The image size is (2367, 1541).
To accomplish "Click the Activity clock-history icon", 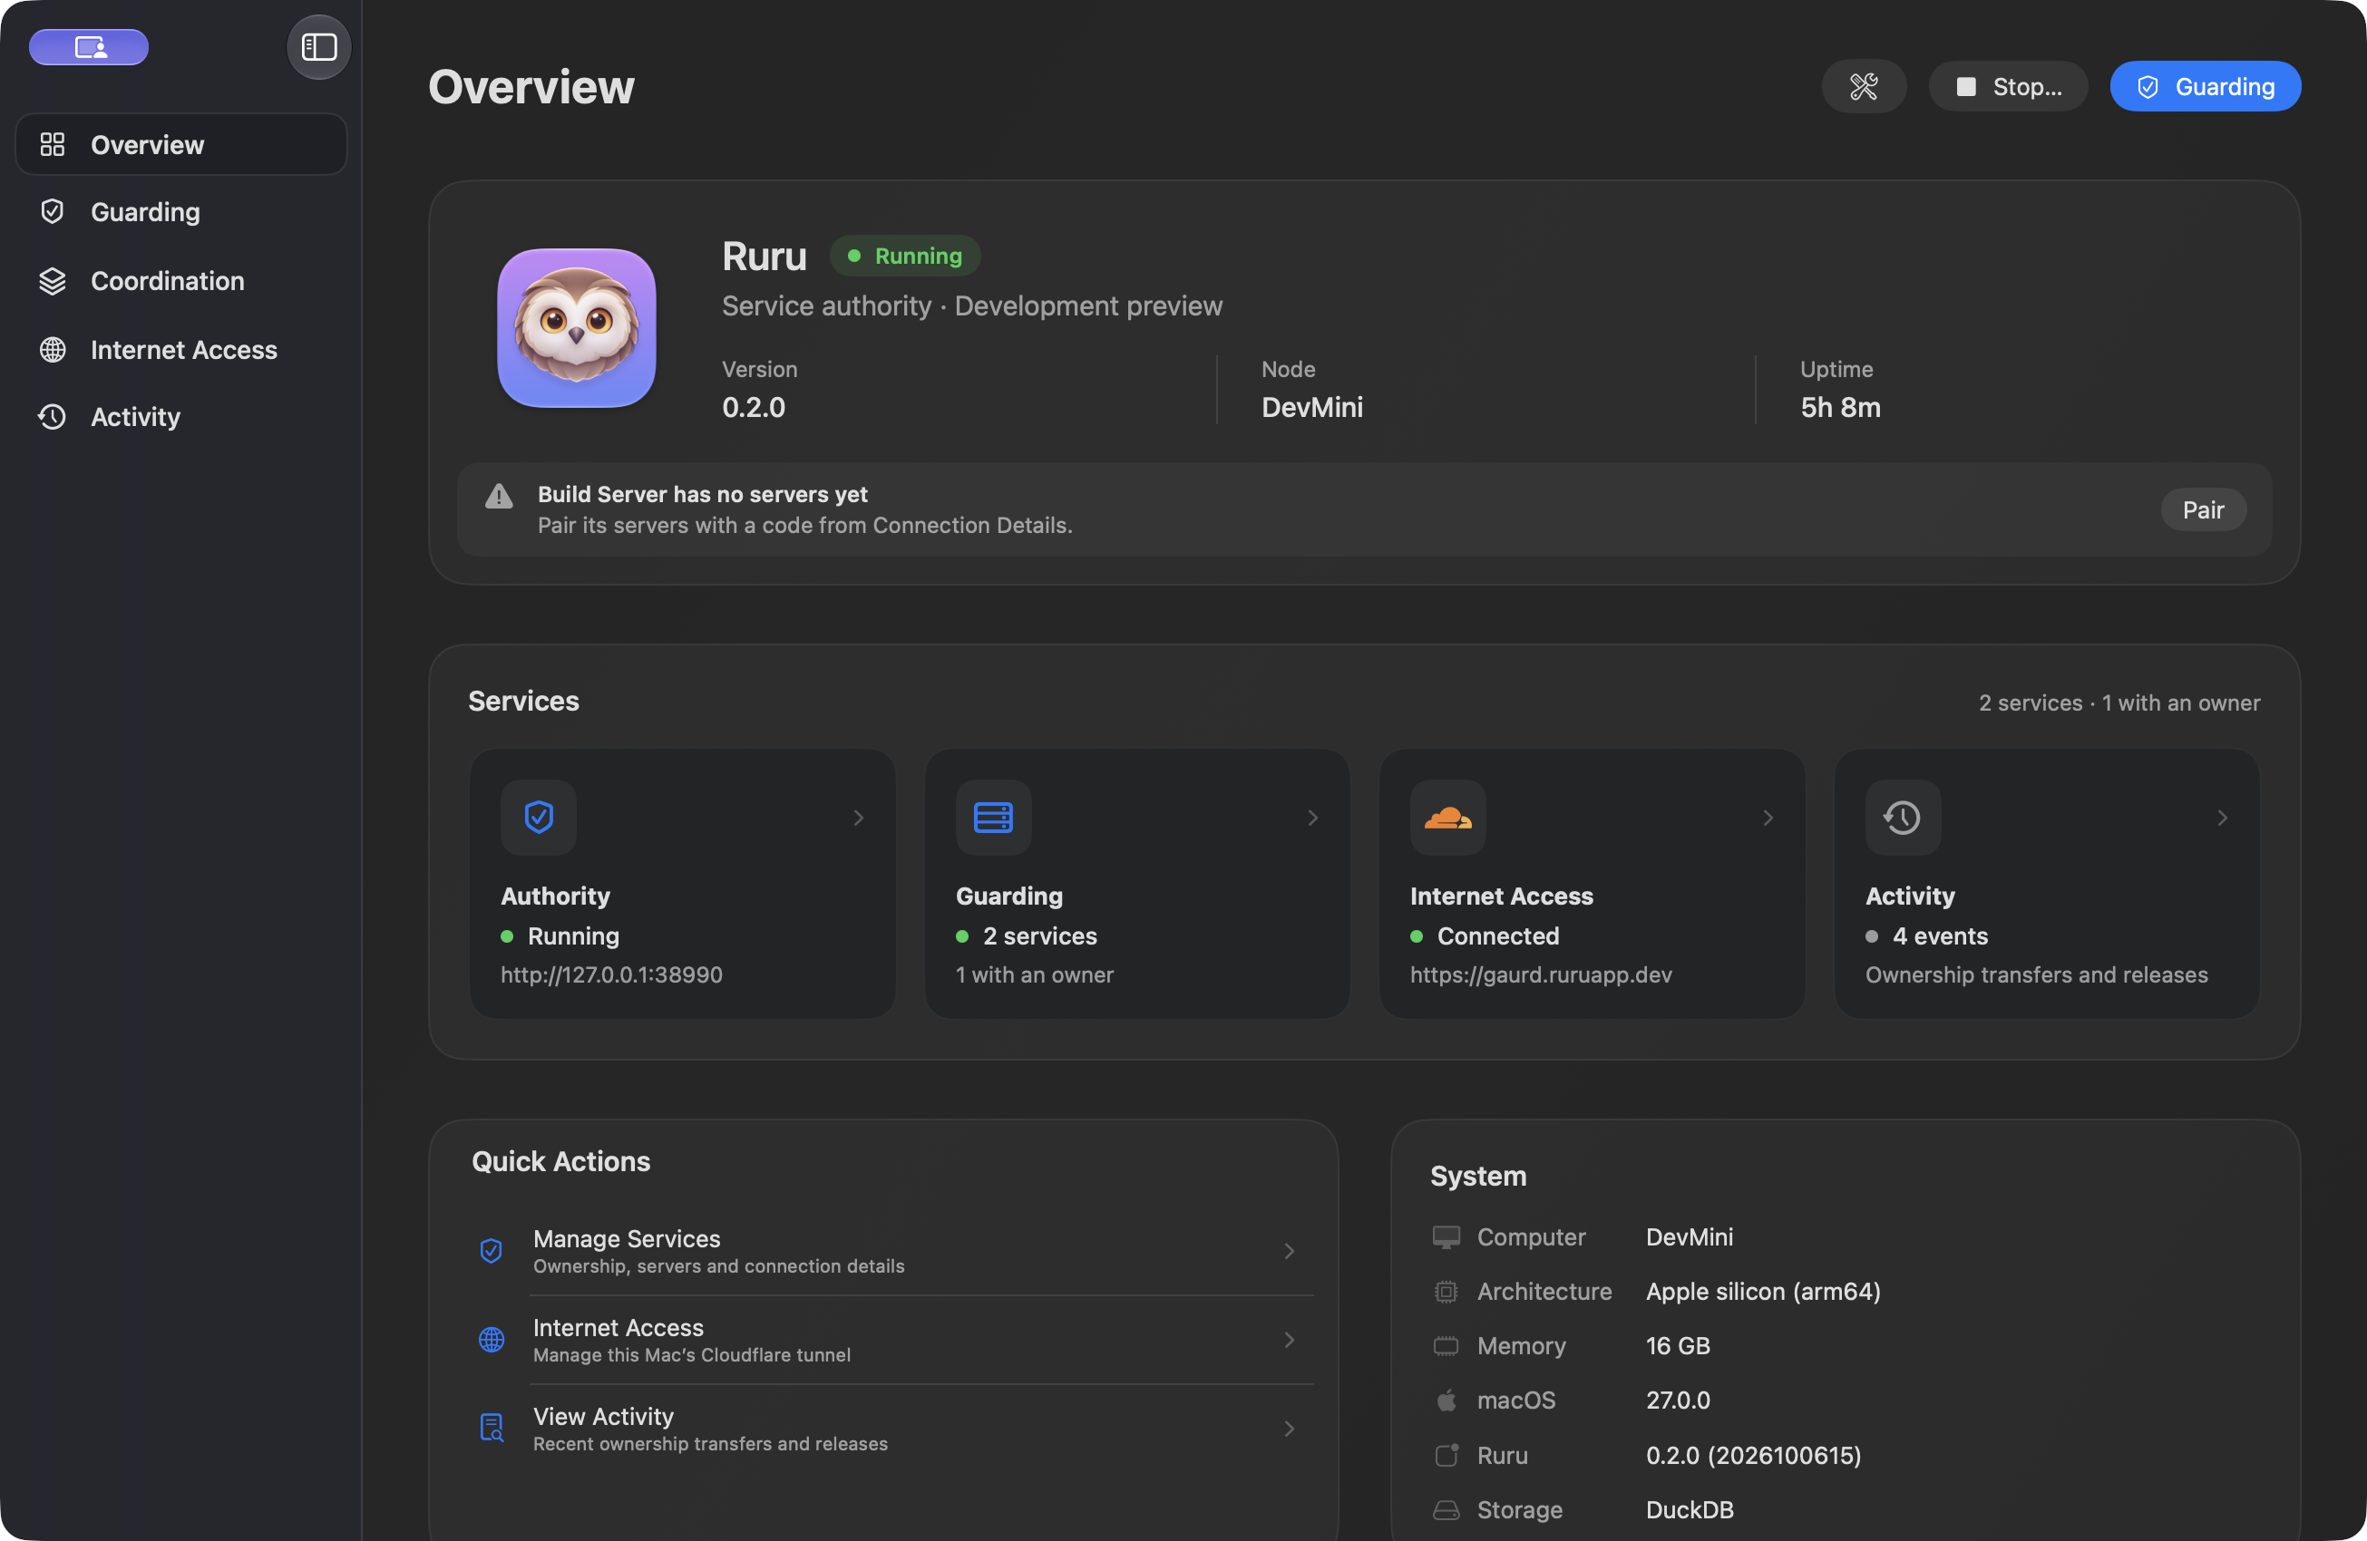I will click(1902, 818).
